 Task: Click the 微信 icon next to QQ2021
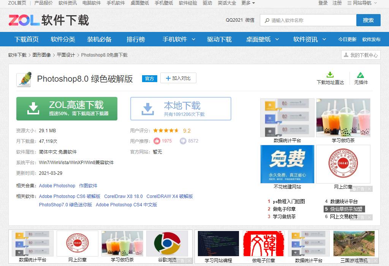coord(249,20)
